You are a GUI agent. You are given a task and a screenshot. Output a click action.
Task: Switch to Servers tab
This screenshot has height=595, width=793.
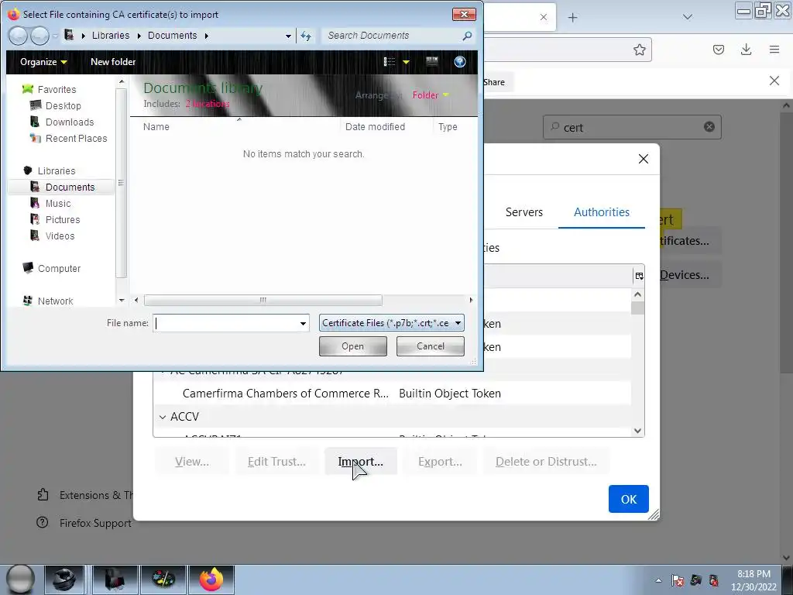[524, 212]
